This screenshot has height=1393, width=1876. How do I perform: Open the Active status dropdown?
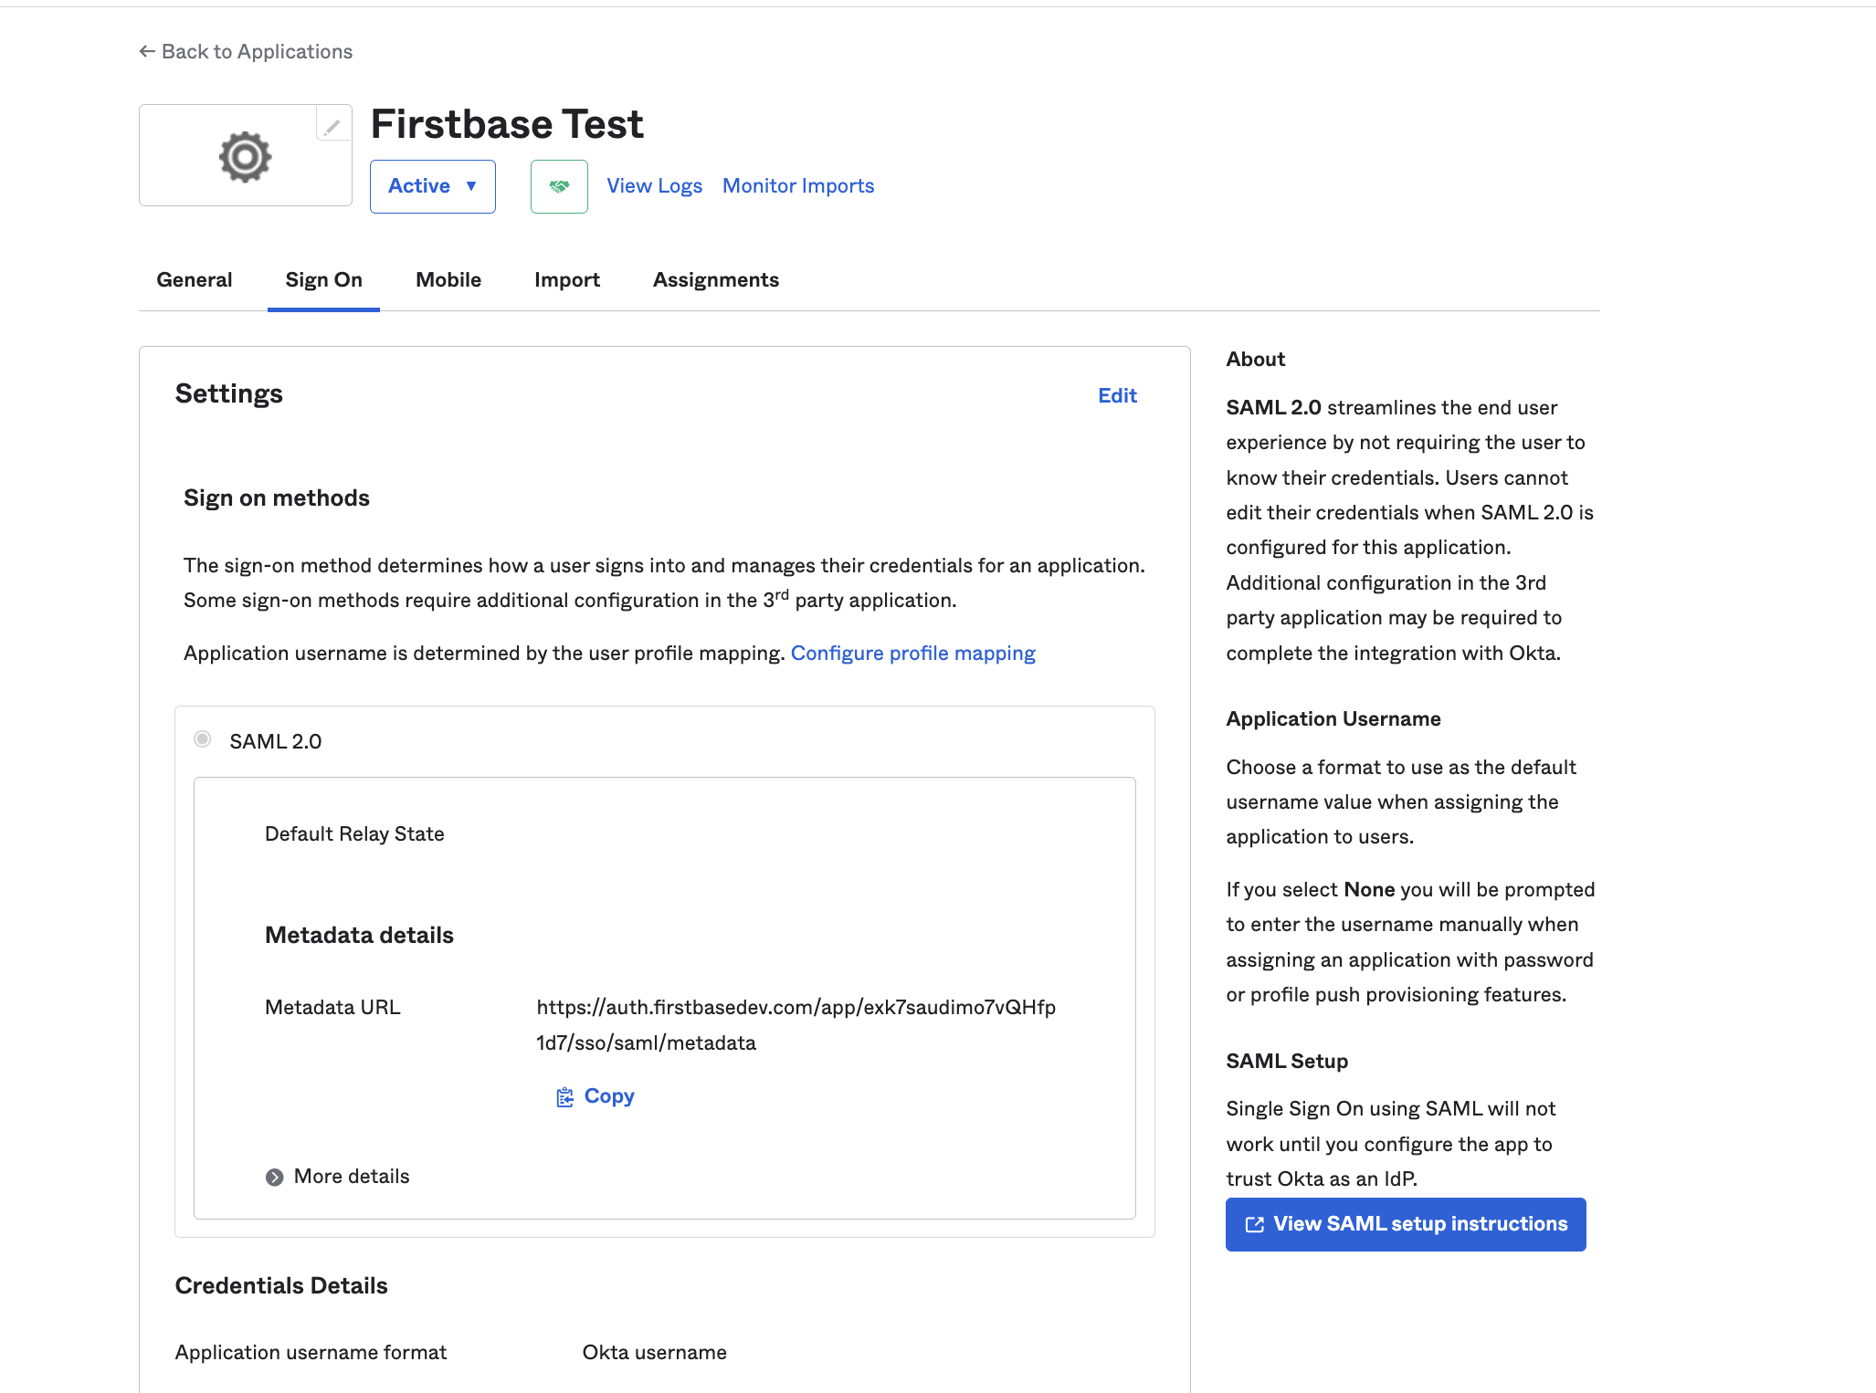pos(432,186)
